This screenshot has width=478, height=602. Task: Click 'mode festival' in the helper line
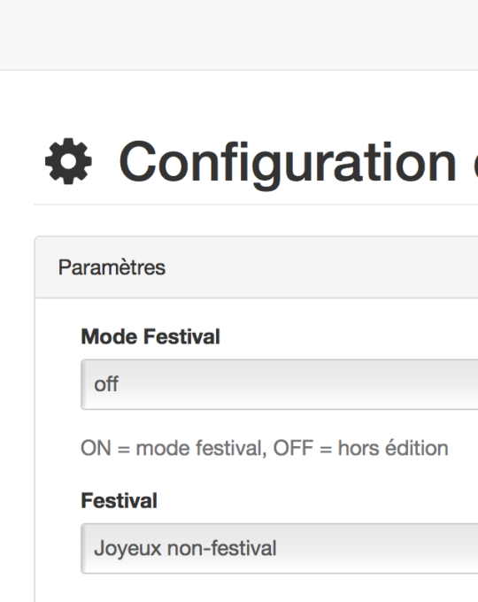(x=201, y=449)
